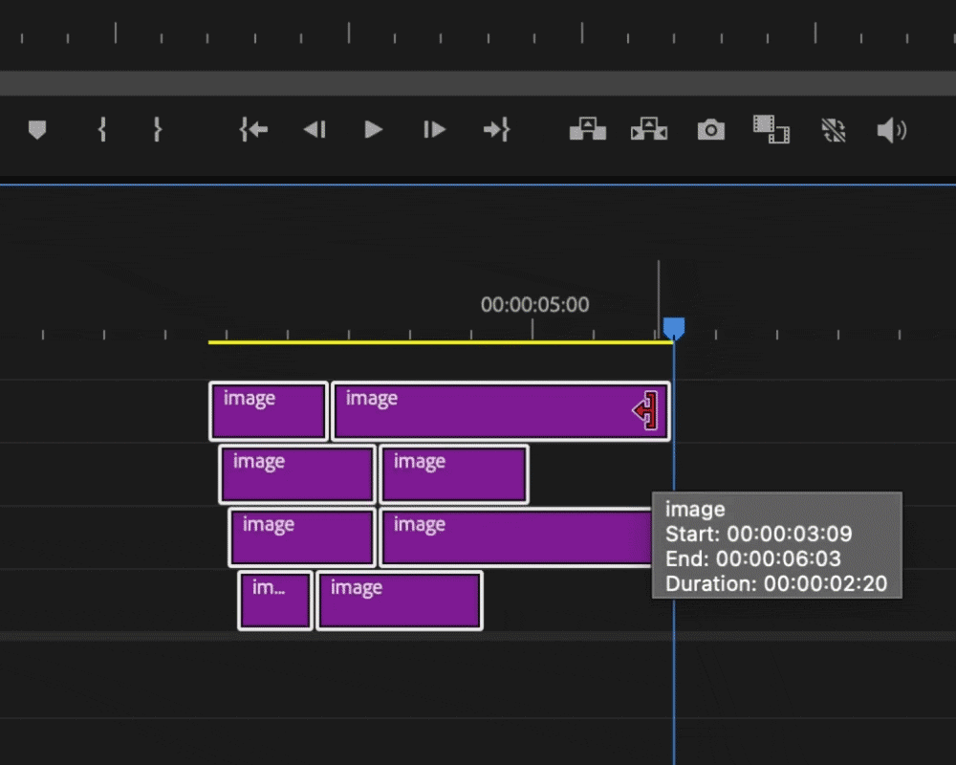Jump to the In point
This screenshot has height=765, width=956.
tap(253, 129)
